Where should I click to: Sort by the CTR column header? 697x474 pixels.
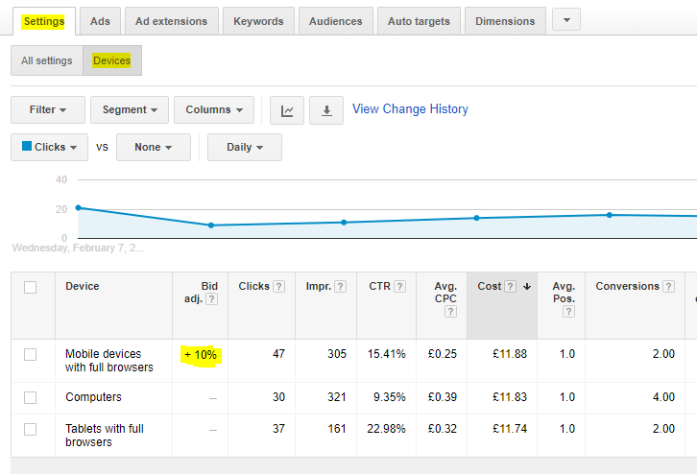click(379, 287)
